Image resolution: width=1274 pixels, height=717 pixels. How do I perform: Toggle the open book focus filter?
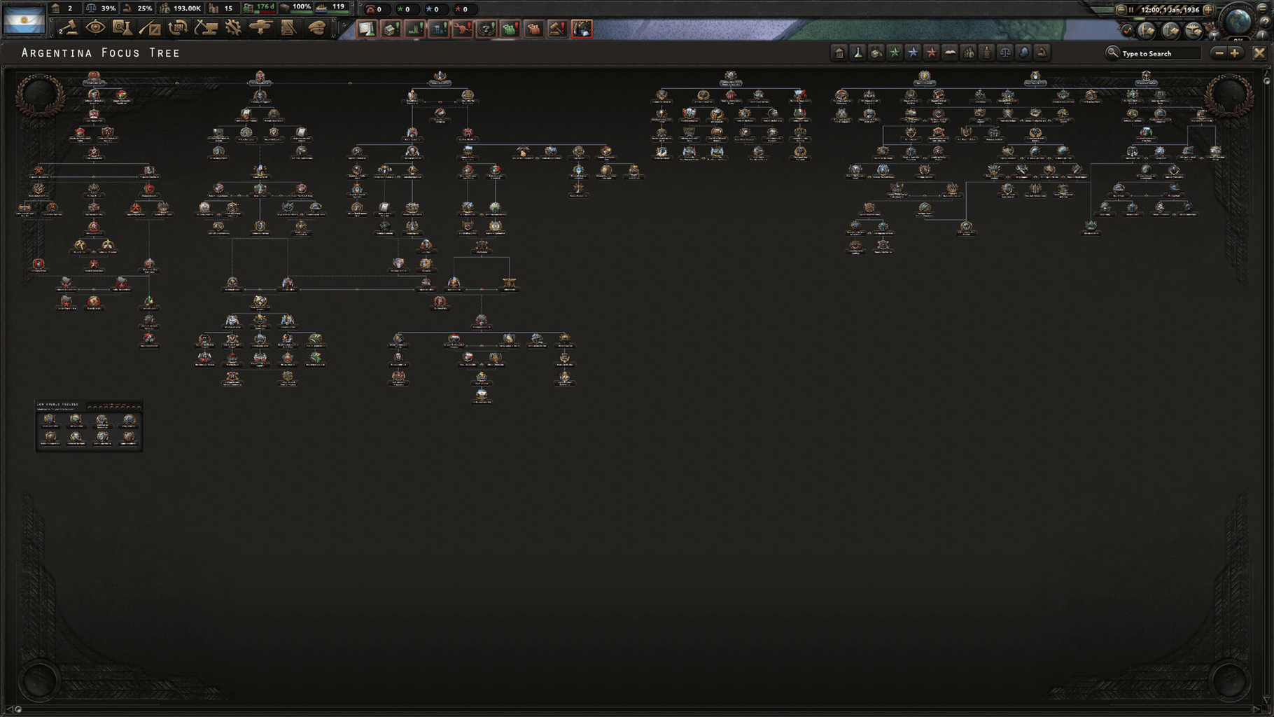pos(951,53)
